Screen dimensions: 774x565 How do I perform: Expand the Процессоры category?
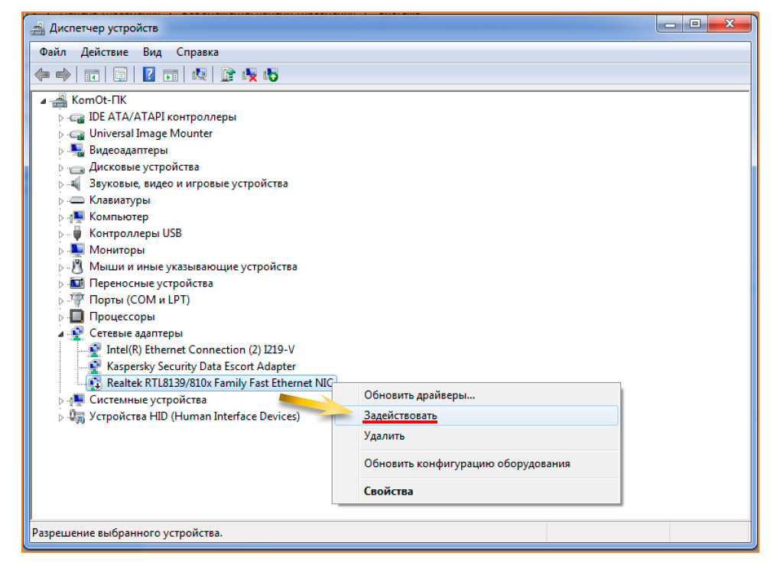61,317
